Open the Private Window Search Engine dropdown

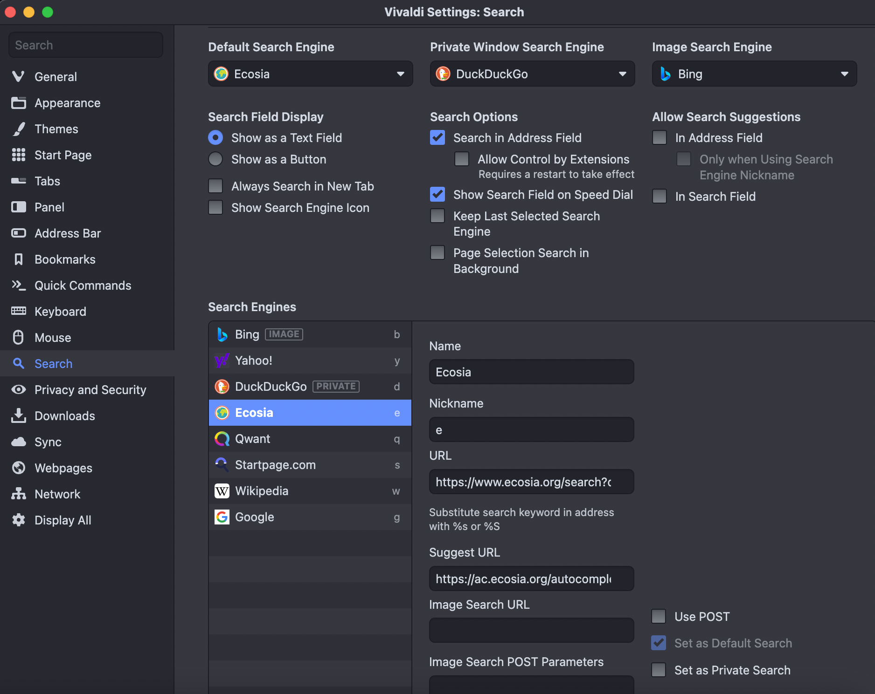pos(532,74)
